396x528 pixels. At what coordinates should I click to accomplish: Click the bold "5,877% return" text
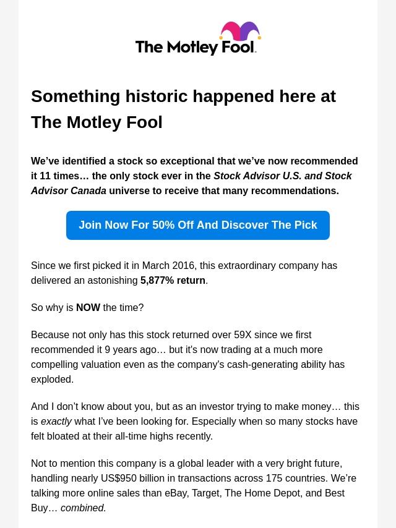point(173,280)
